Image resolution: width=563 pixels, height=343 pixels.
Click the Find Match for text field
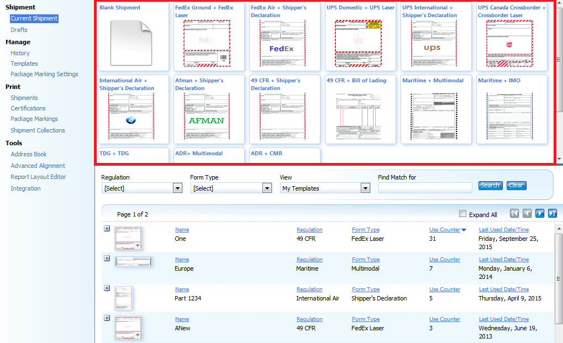(x=425, y=188)
